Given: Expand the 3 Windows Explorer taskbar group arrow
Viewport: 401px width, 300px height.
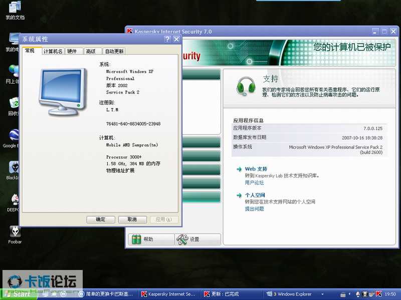Looking at the screenshot, I should coord(322,294).
